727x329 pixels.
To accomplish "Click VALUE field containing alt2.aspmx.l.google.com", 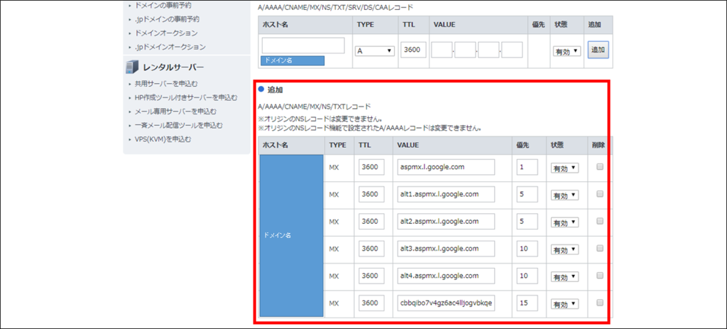I will pos(446,221).
